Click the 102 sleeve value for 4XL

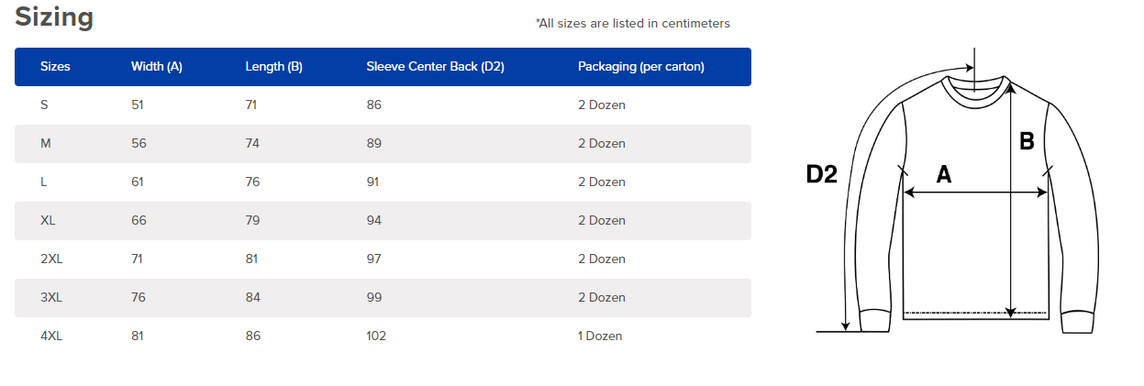(x=376, y=336)
